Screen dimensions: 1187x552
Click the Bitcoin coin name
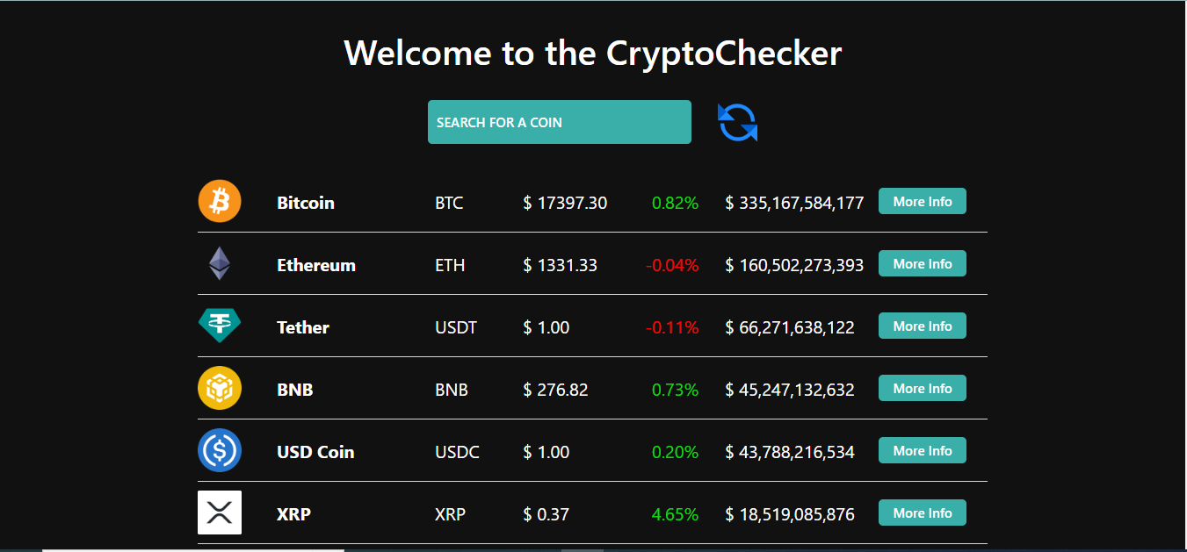click(x=306, y=203)
